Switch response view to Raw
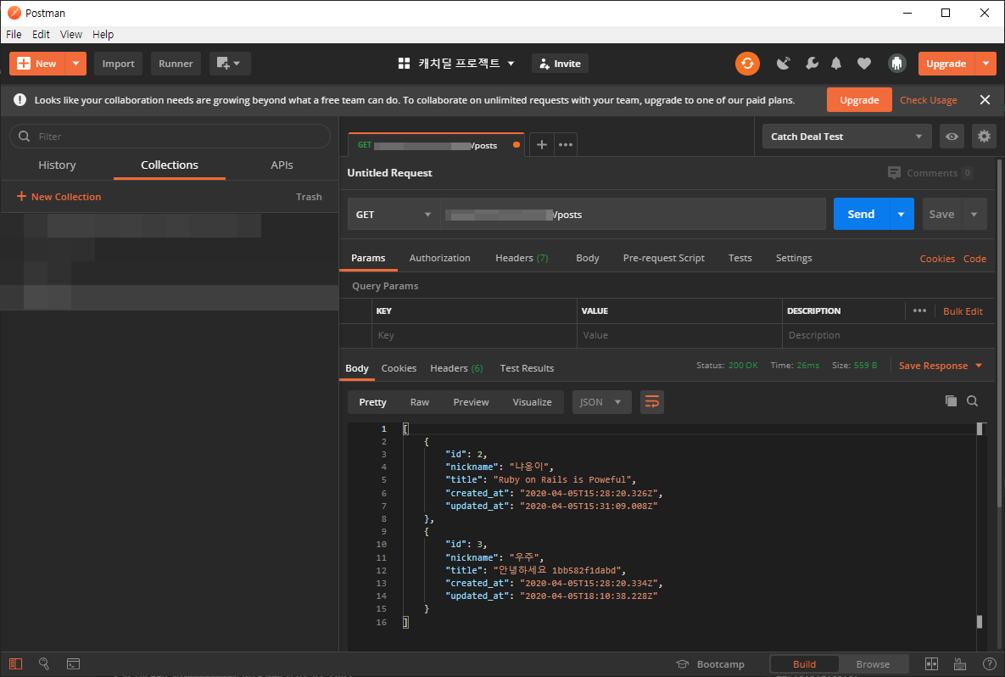 (x=420, y=402)
